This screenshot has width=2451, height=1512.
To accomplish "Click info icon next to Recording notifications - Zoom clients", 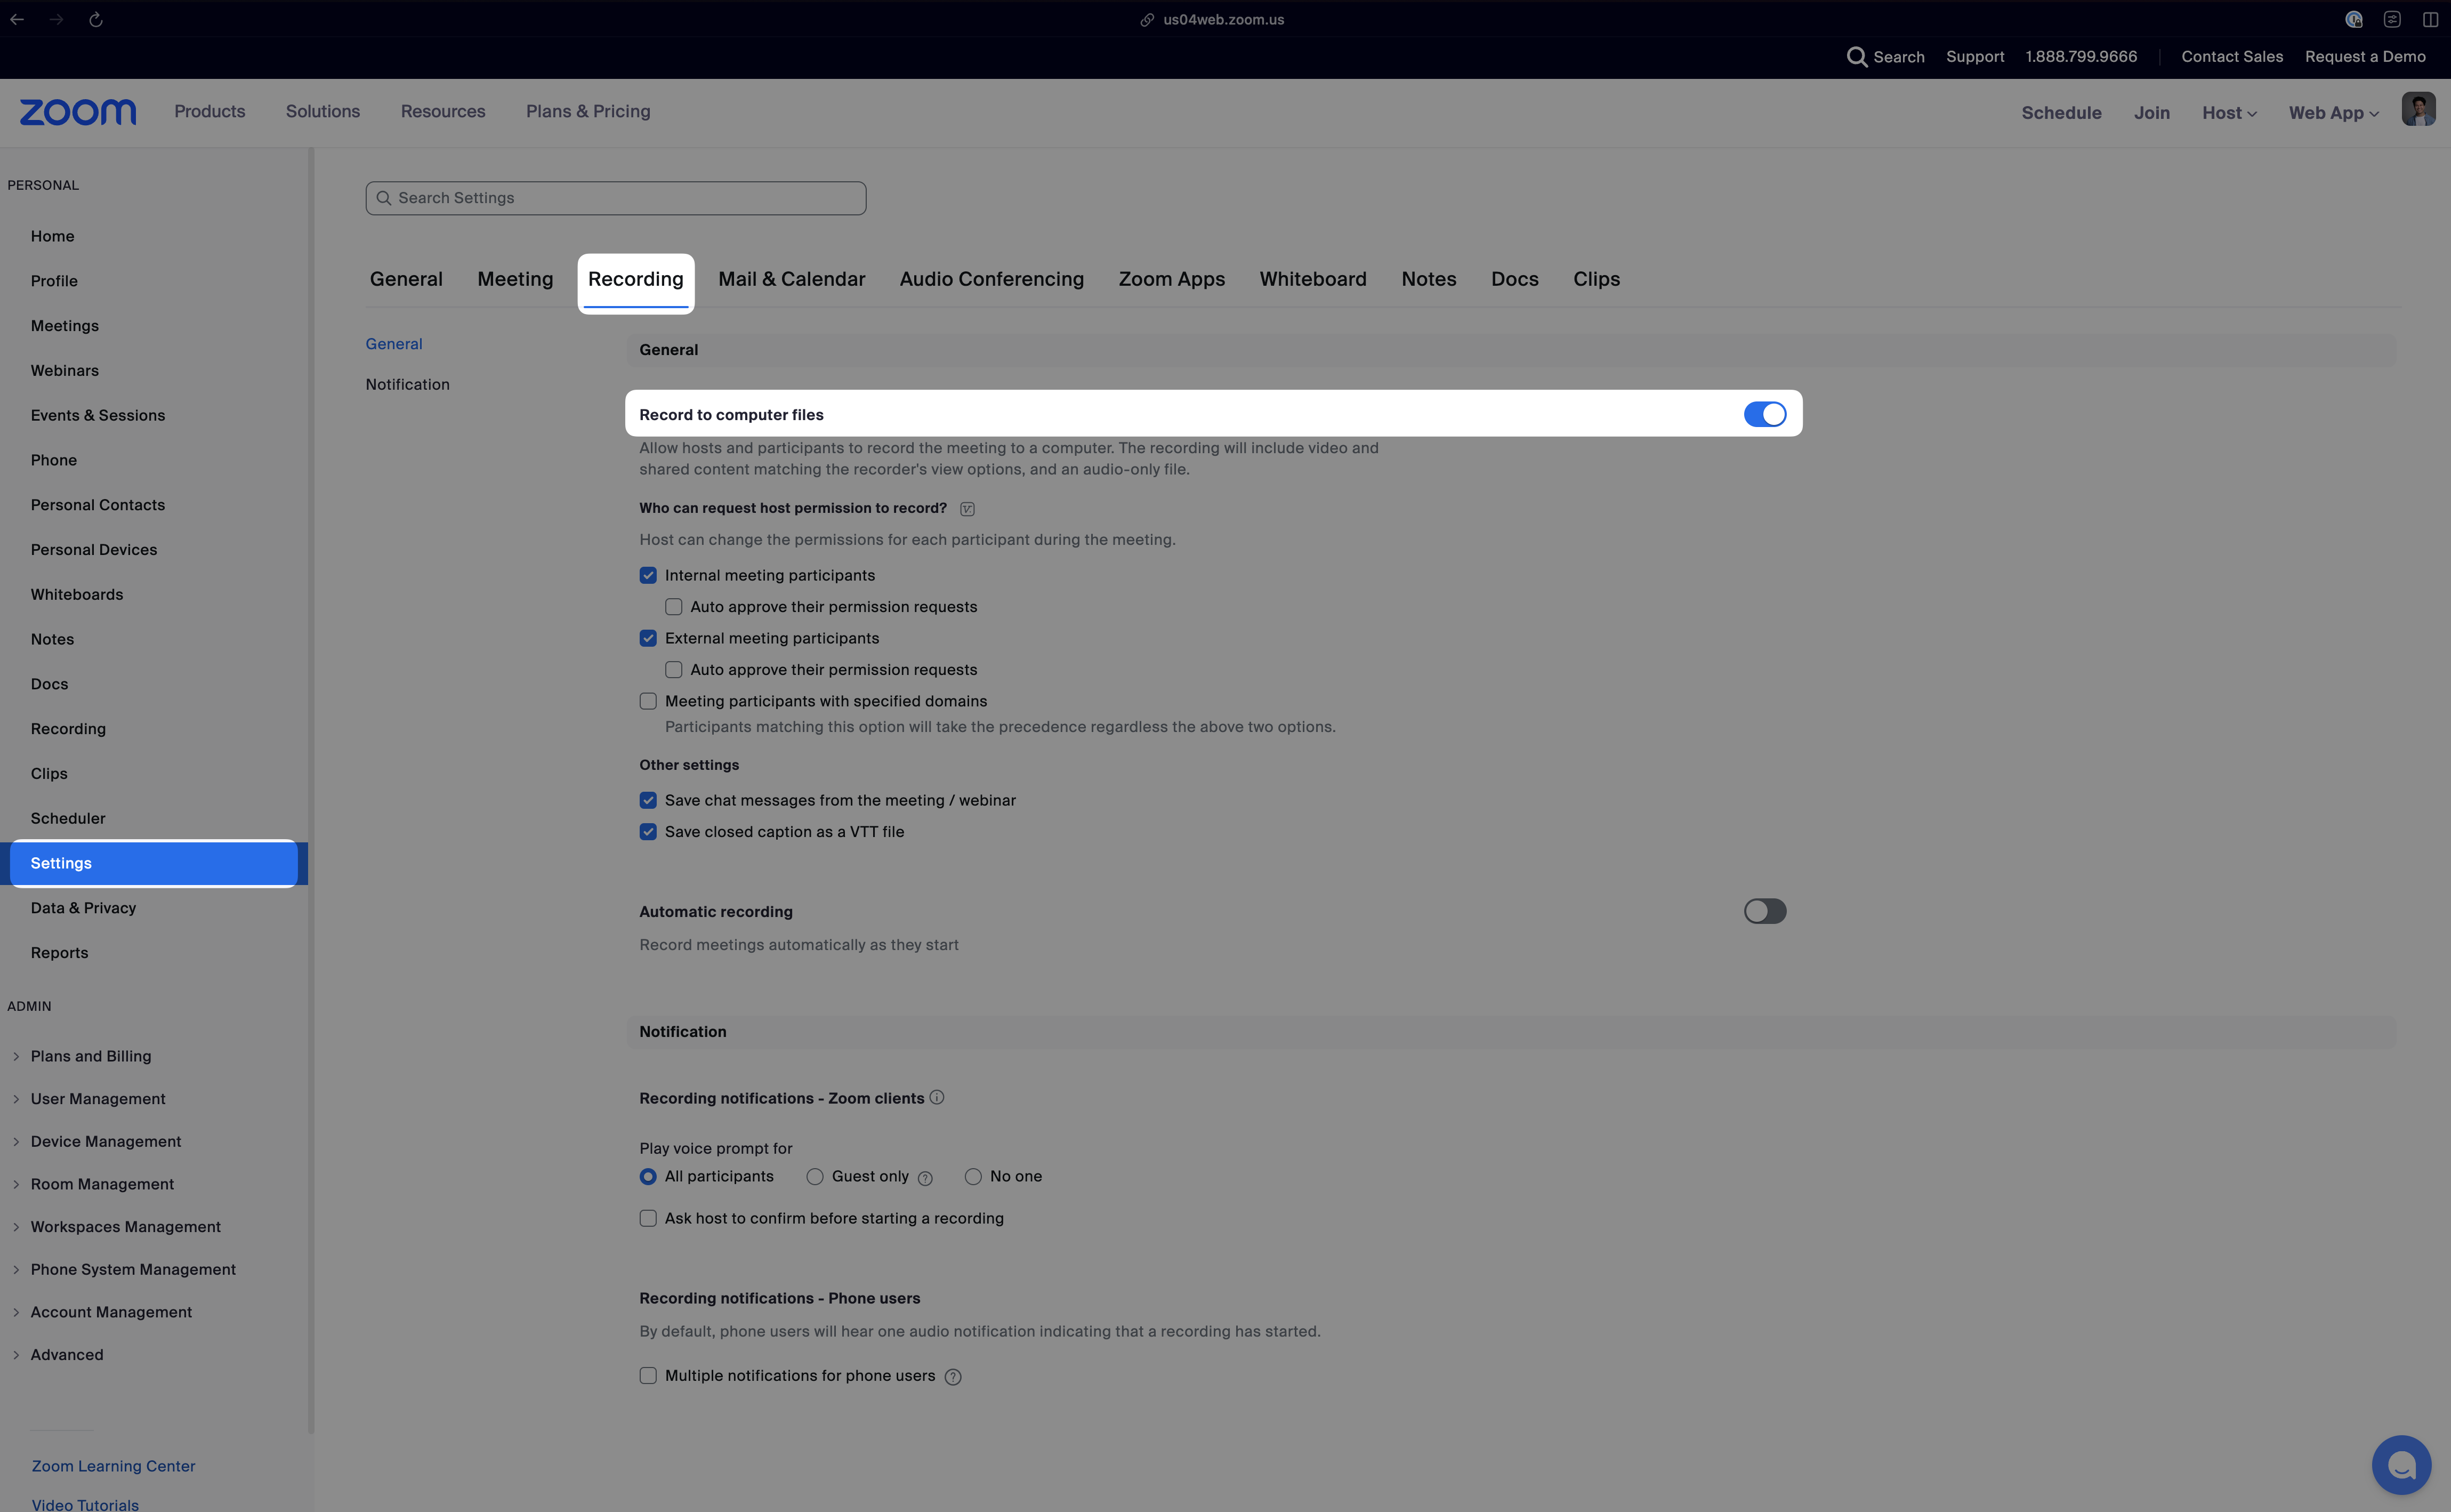I will tap(937, 1097).
